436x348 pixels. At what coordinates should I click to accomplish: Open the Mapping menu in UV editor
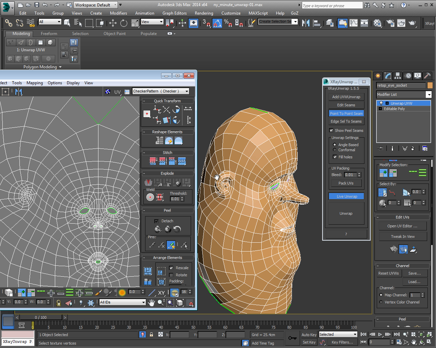coord(35,83)
